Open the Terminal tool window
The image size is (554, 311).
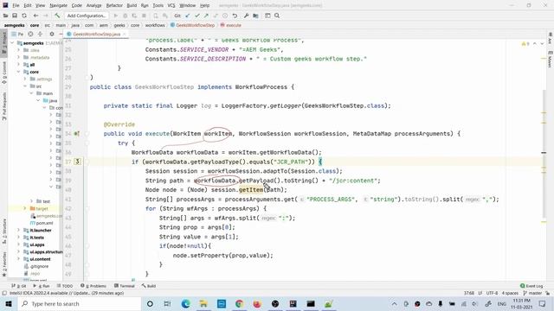tap(125, 286)
